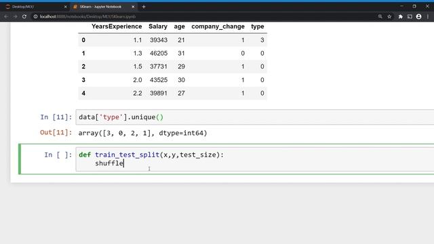Click row index 2 in dataframe
Viewport: 434px width, 244px height.
[x=83, y=66]
